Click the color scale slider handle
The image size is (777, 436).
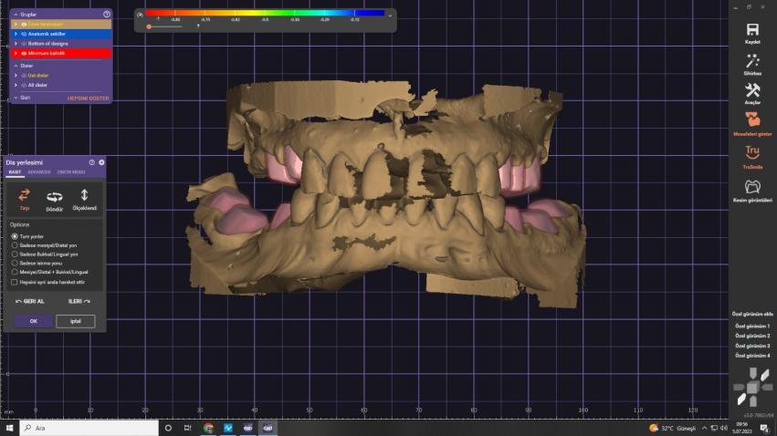click(149, 26)
